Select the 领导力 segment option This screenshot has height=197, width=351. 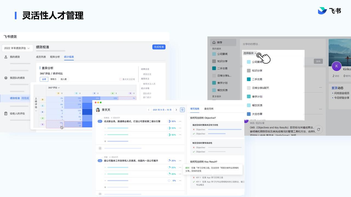(53, 79)
